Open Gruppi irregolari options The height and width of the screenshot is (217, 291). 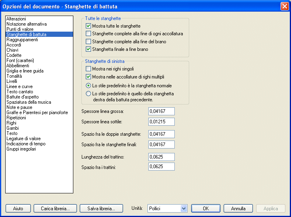pos(39,149)
